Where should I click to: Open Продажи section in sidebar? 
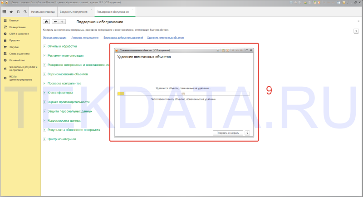click(15, 40)
